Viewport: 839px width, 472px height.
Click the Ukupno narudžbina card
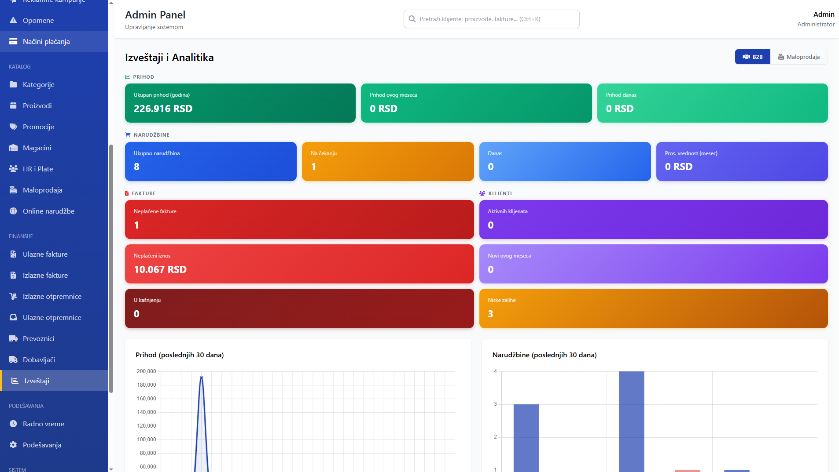pos(211,161)
